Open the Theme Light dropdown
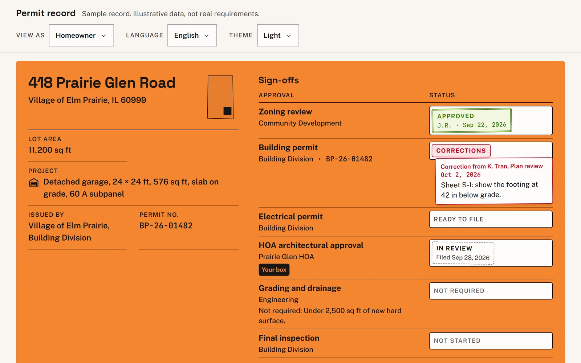This screenshot has width=581, height=363. [278, 35]
